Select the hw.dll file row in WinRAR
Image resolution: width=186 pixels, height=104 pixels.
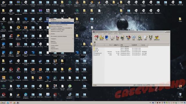120,52
